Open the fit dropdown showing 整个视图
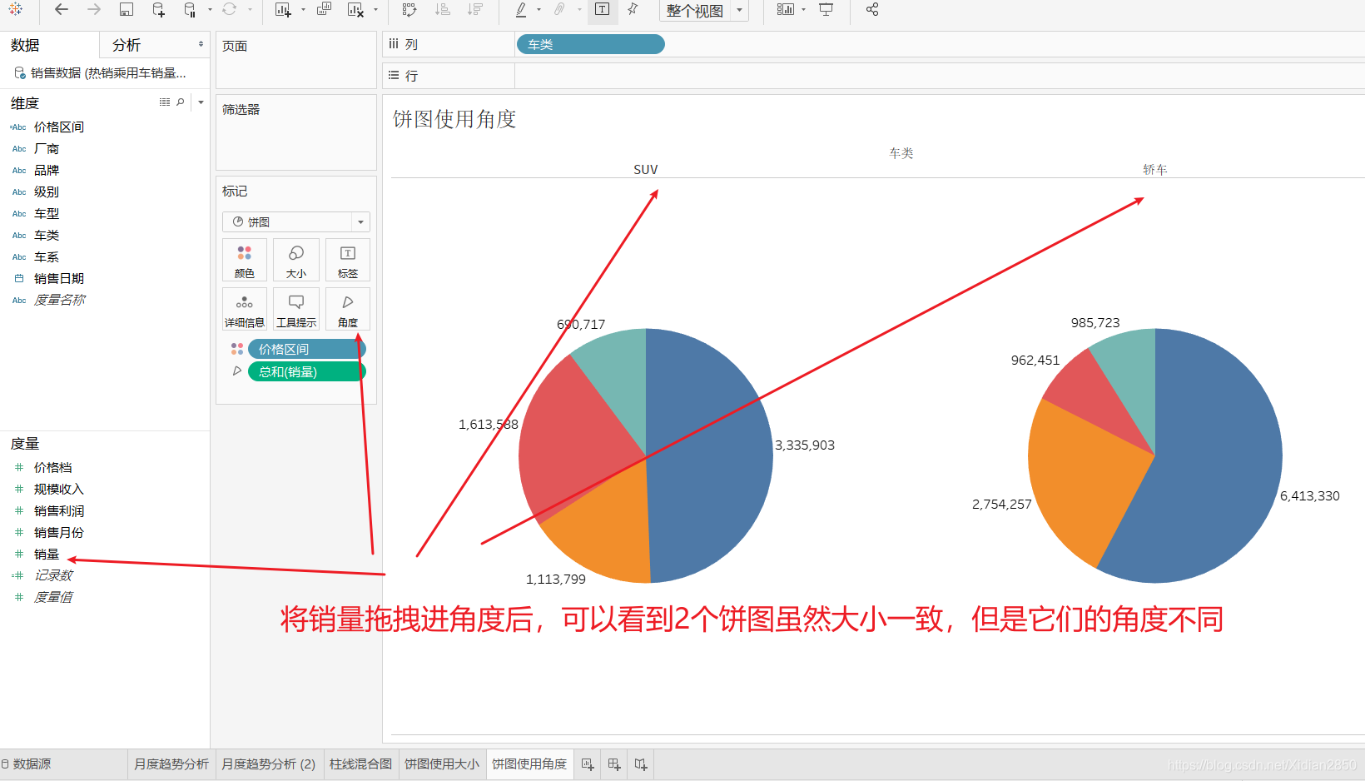This screenshot has width=1365, height=781. [704, 11]
